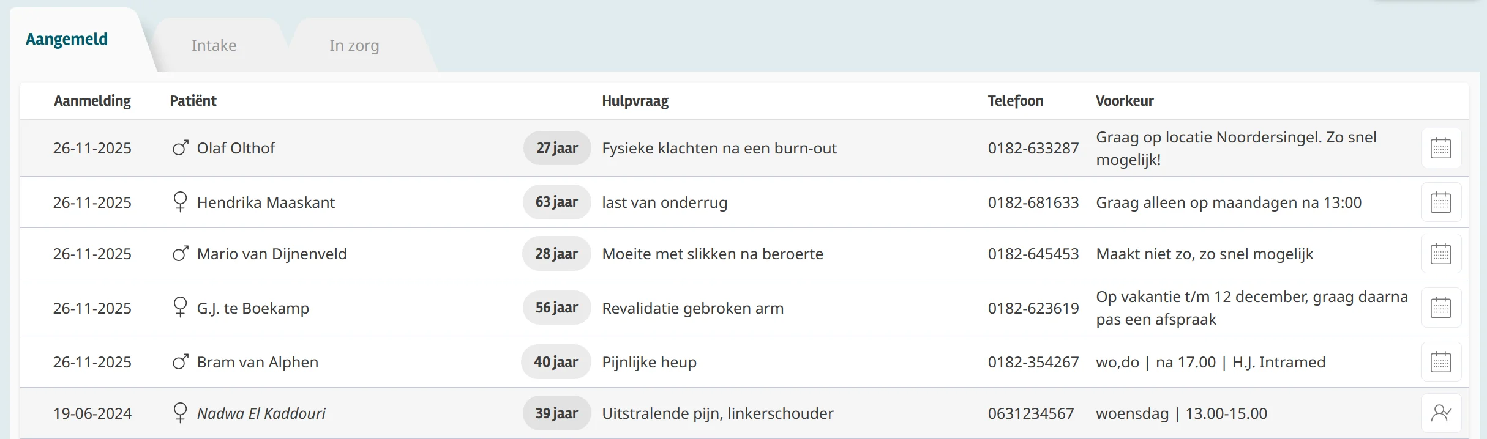
Task: Click the Hulpvraag column header
Action: coord(635,101)
